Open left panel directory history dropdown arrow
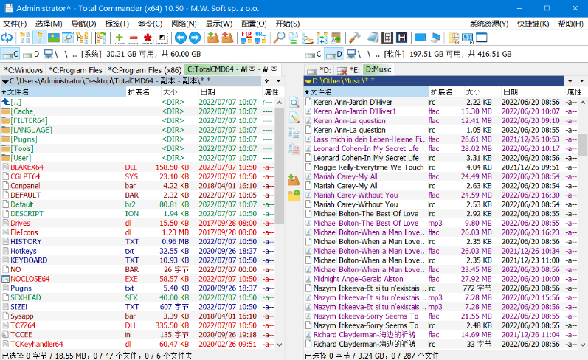588x360 pixels. point(277,80)
